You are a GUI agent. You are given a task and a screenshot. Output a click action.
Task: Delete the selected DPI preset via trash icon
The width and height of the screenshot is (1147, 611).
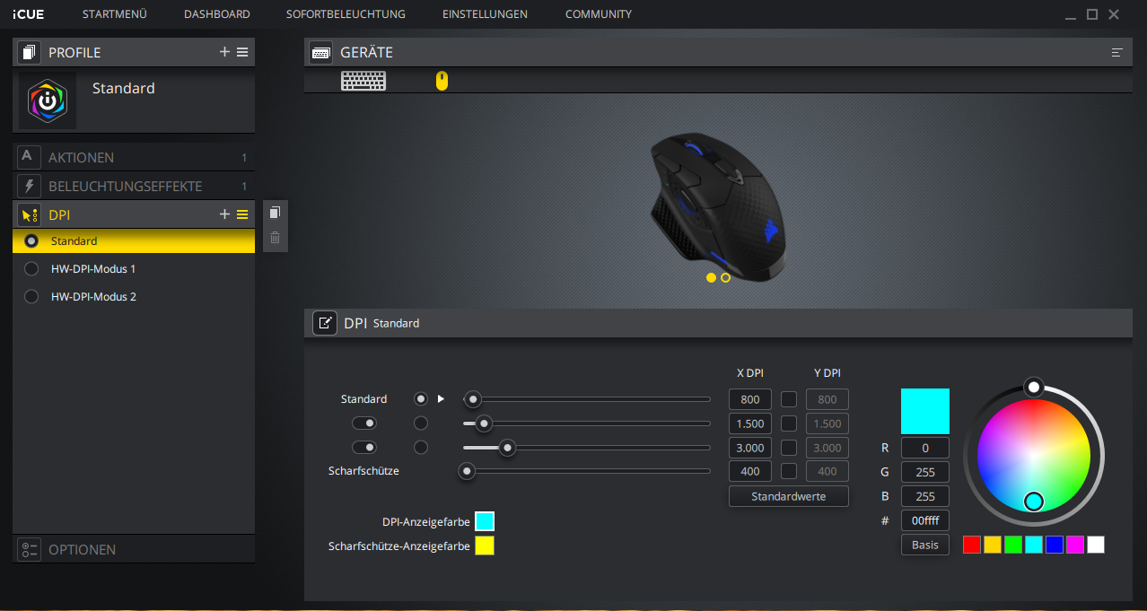point(276,238)
